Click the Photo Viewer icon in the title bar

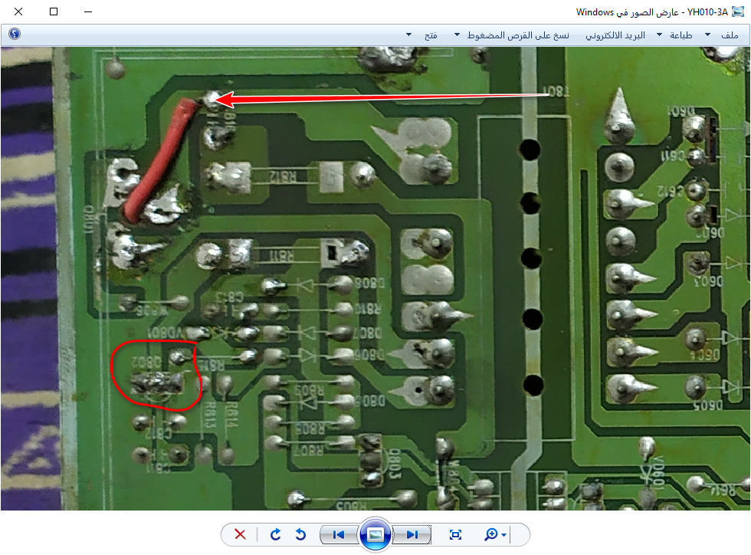(x=738, y=12)
